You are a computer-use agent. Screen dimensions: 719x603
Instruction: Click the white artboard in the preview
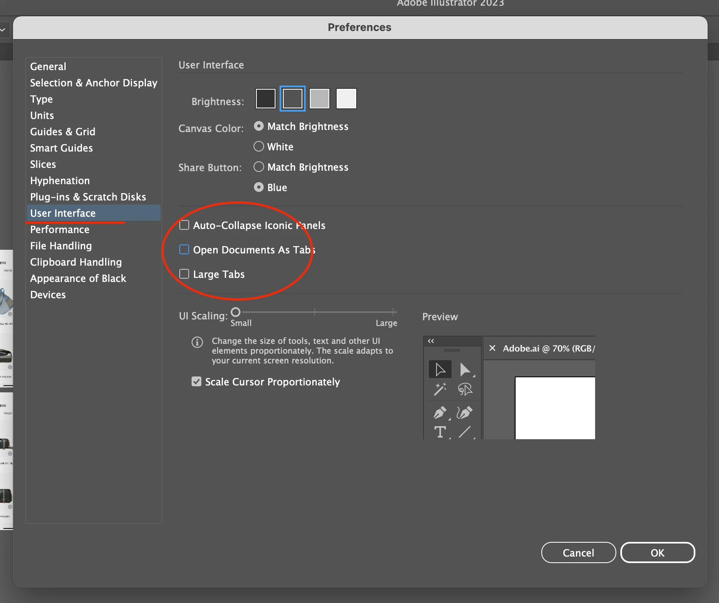pos(555,408)
